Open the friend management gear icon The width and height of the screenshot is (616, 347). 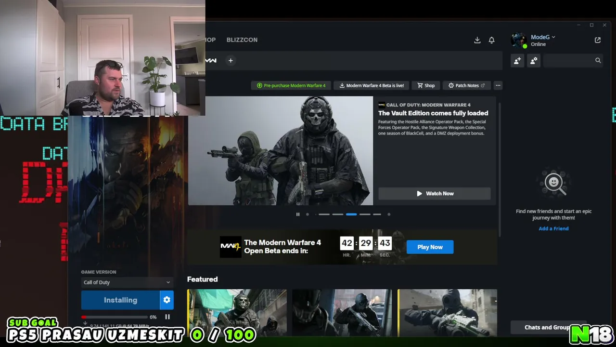(534, 61)
